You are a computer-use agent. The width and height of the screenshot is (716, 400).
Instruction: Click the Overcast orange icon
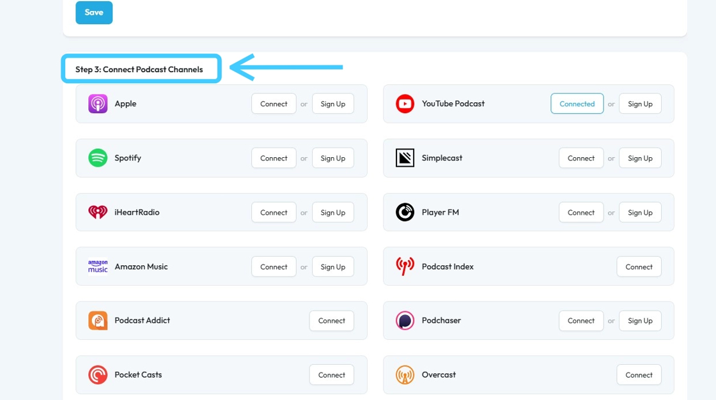405,374
